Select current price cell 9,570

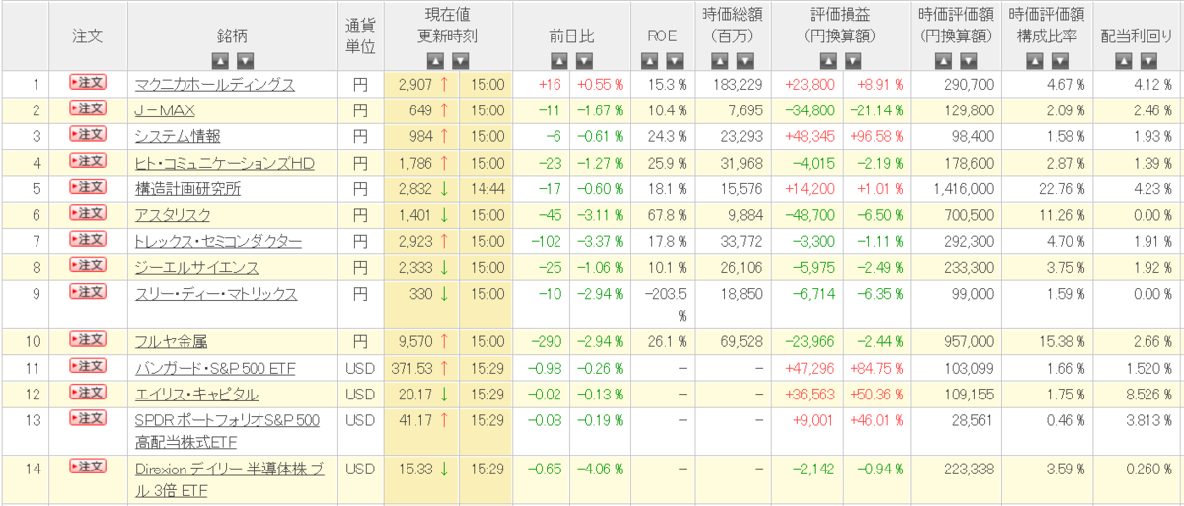(x=414, y=342)
